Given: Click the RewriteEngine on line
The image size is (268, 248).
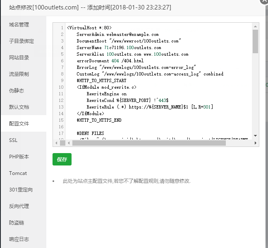Looking at the screenshot, I should click(107, 94).
